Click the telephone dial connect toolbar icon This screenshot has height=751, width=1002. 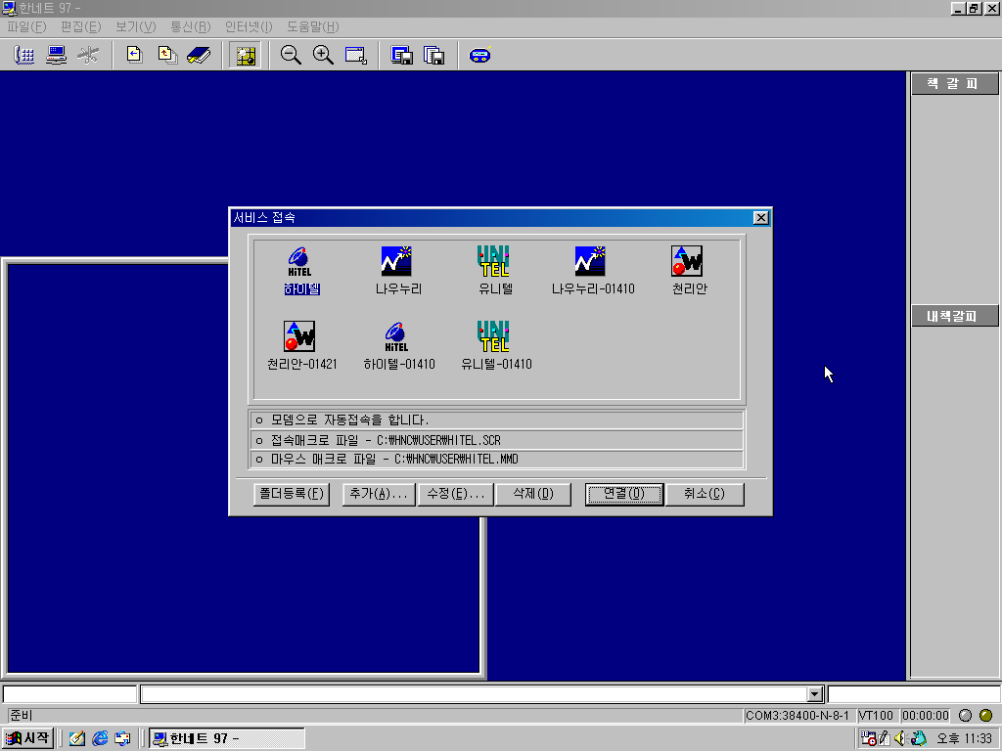[24, 55]
